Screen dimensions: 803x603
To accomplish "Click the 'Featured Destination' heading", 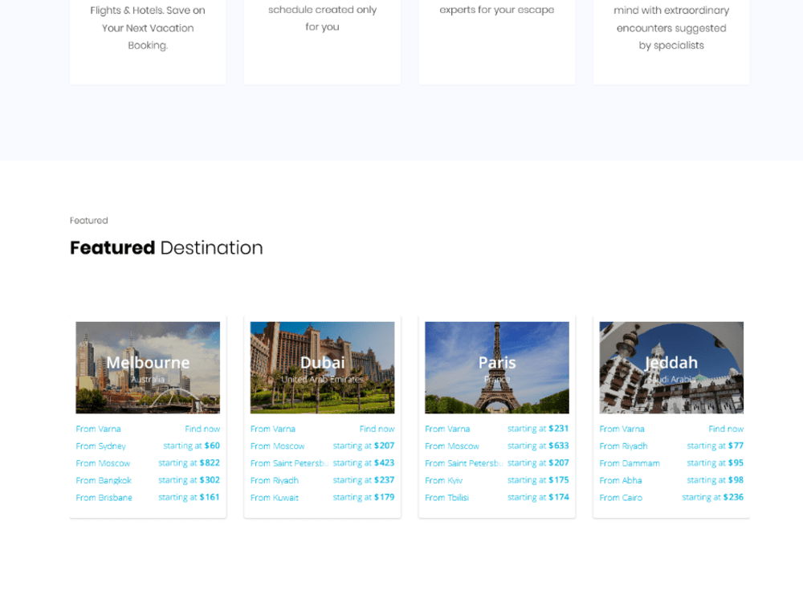I will [166, 248].
